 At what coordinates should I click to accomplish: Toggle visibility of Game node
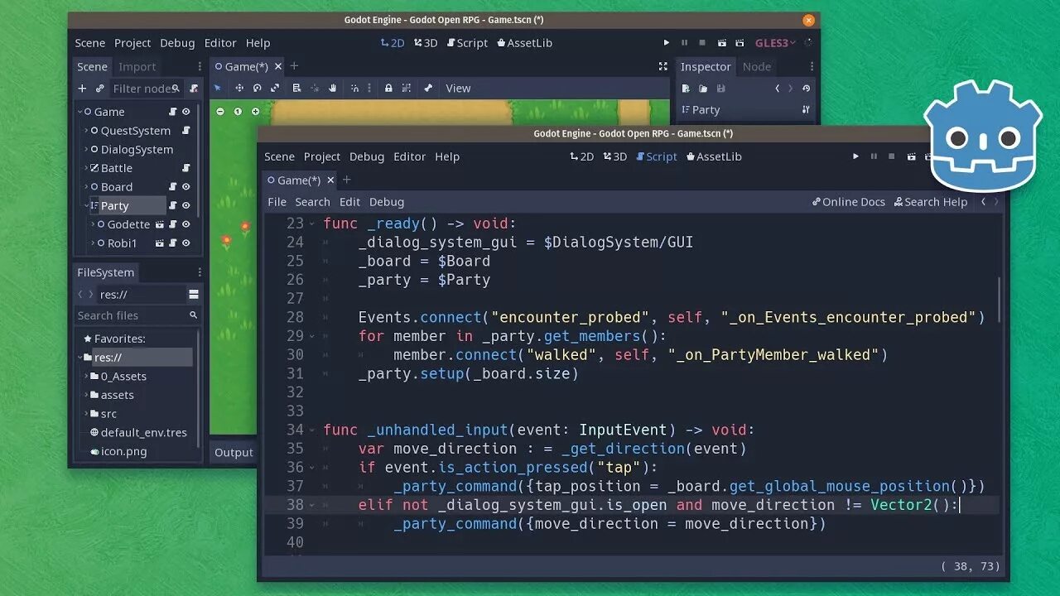pos(186,112)
